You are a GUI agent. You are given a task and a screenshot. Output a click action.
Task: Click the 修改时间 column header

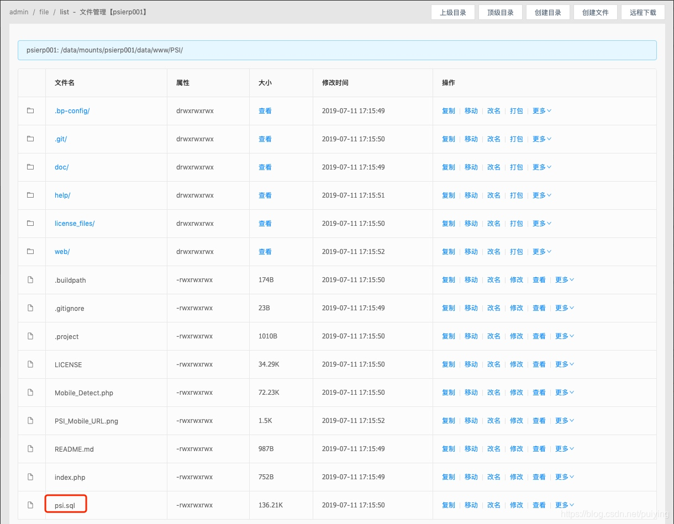click(335, 82)
